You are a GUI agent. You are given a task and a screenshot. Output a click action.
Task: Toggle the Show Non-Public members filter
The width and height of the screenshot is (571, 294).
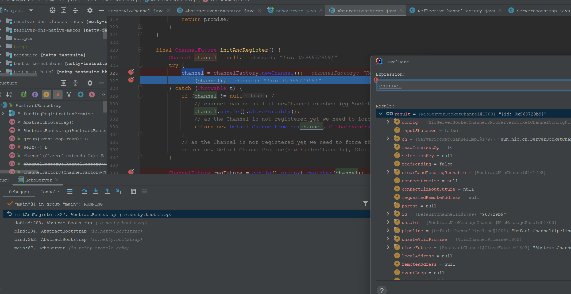58,94
